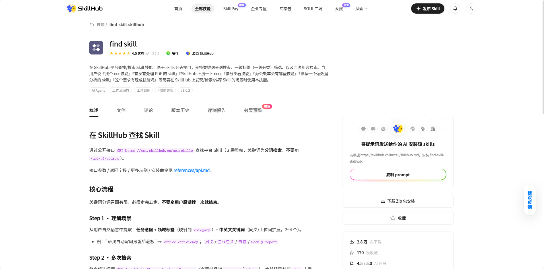
Task: Click the Step 1 · 理解场景 heading
Action: (x=110, y=218)
